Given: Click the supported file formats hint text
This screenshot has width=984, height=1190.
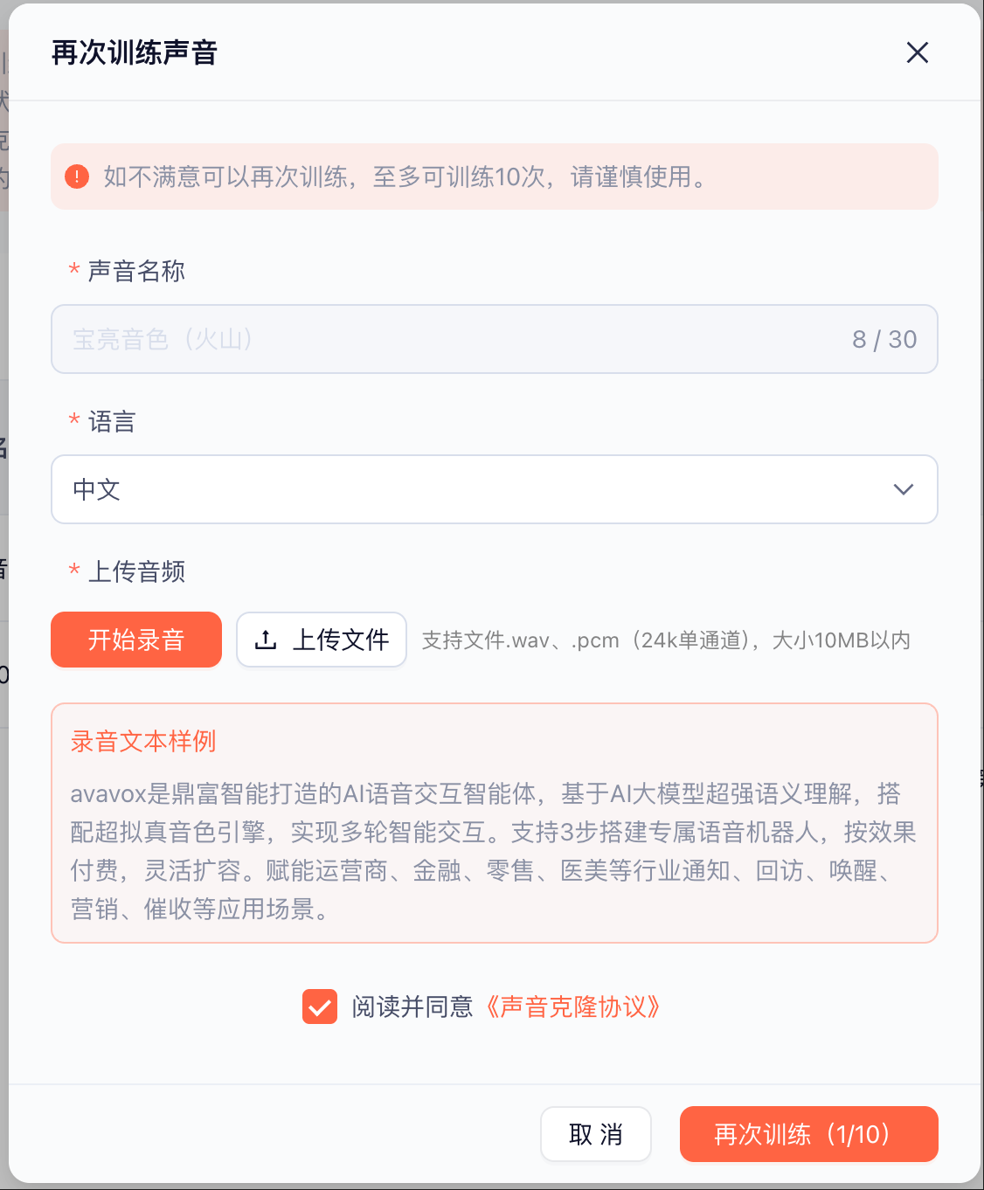Looking at the screenshot, I should click(x=666, y=640).
